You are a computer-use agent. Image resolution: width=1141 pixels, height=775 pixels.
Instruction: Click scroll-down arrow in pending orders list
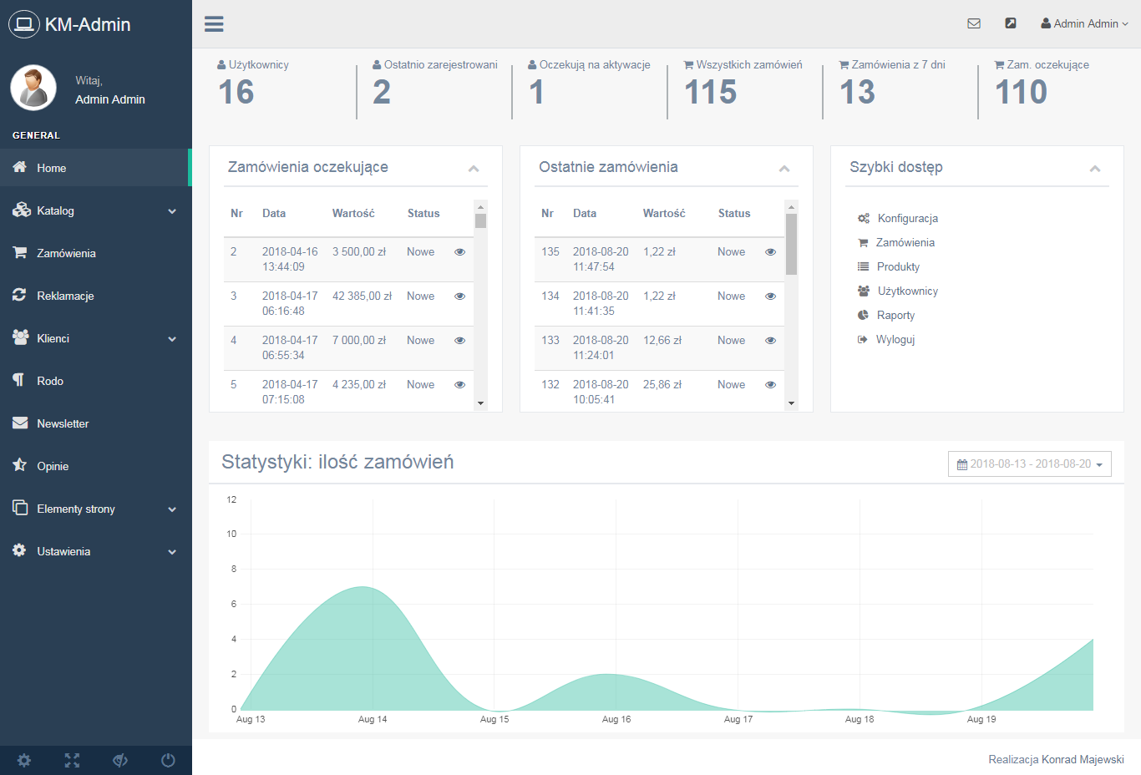[480, 403]
